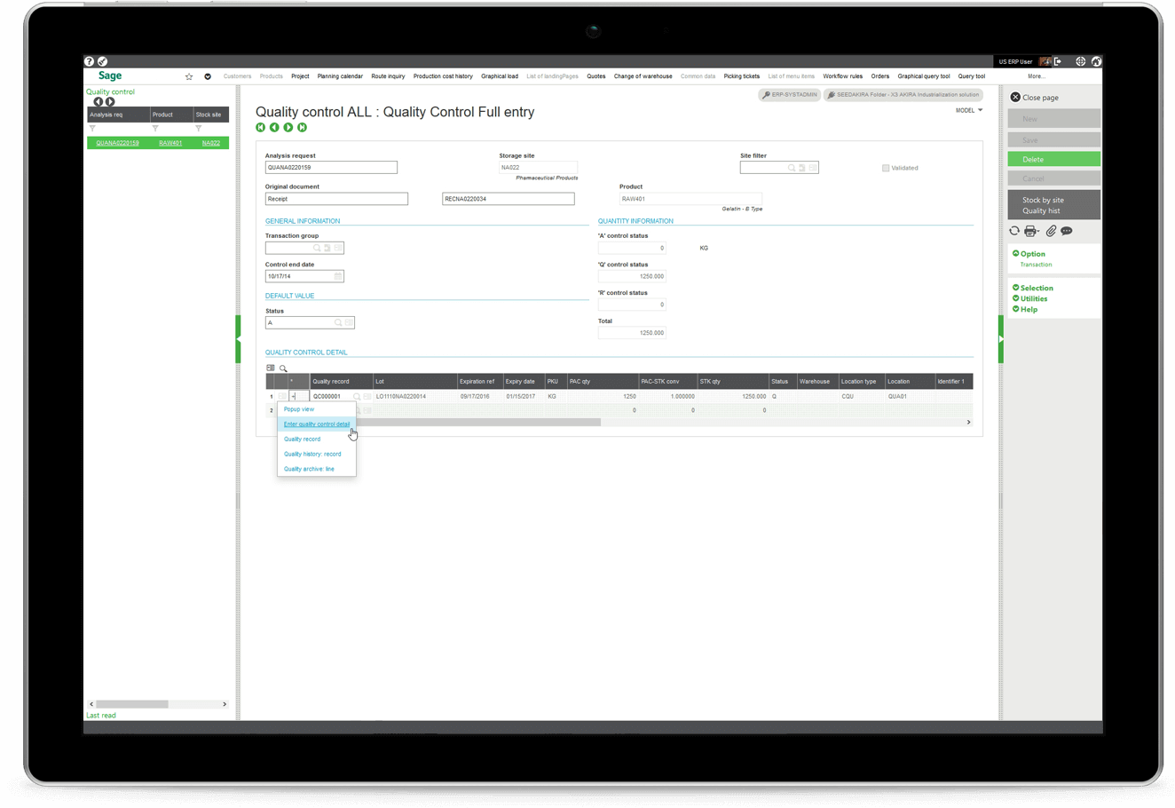Open the MODEL dropdown

pos(969,110)
